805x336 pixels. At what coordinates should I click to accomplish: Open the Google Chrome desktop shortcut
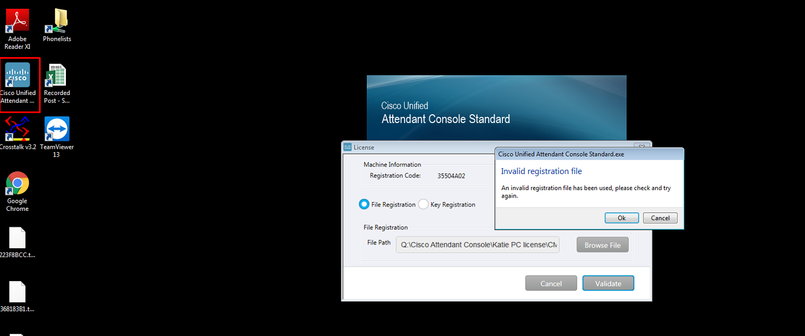pos(18,192)
